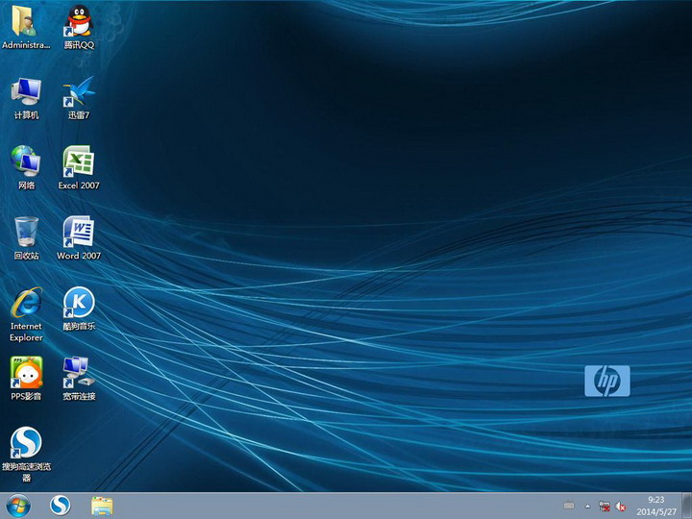The width and height of the screenshot is (692, 519).
Task: Click the broadband connection (宽带连接) icon
Action: coord(79,372)
